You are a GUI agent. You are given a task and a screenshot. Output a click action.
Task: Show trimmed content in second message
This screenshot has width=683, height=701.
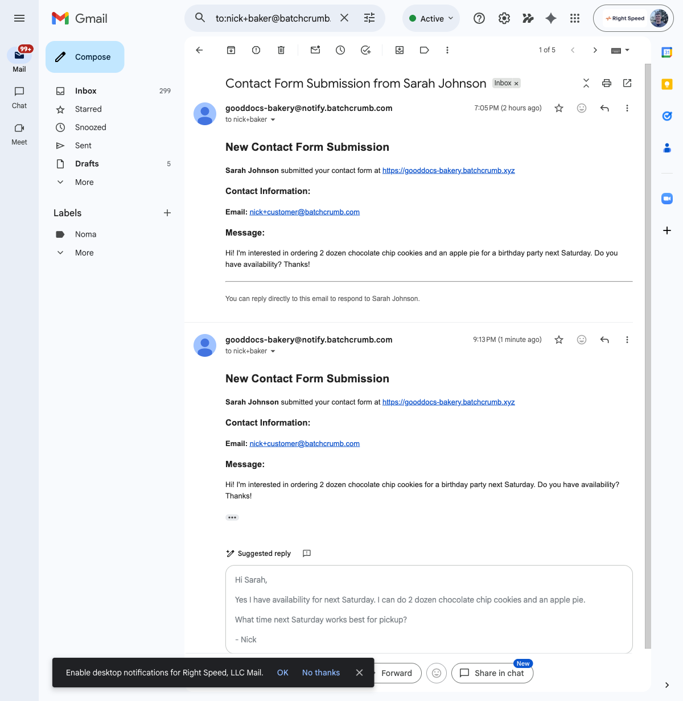[232, 517]
